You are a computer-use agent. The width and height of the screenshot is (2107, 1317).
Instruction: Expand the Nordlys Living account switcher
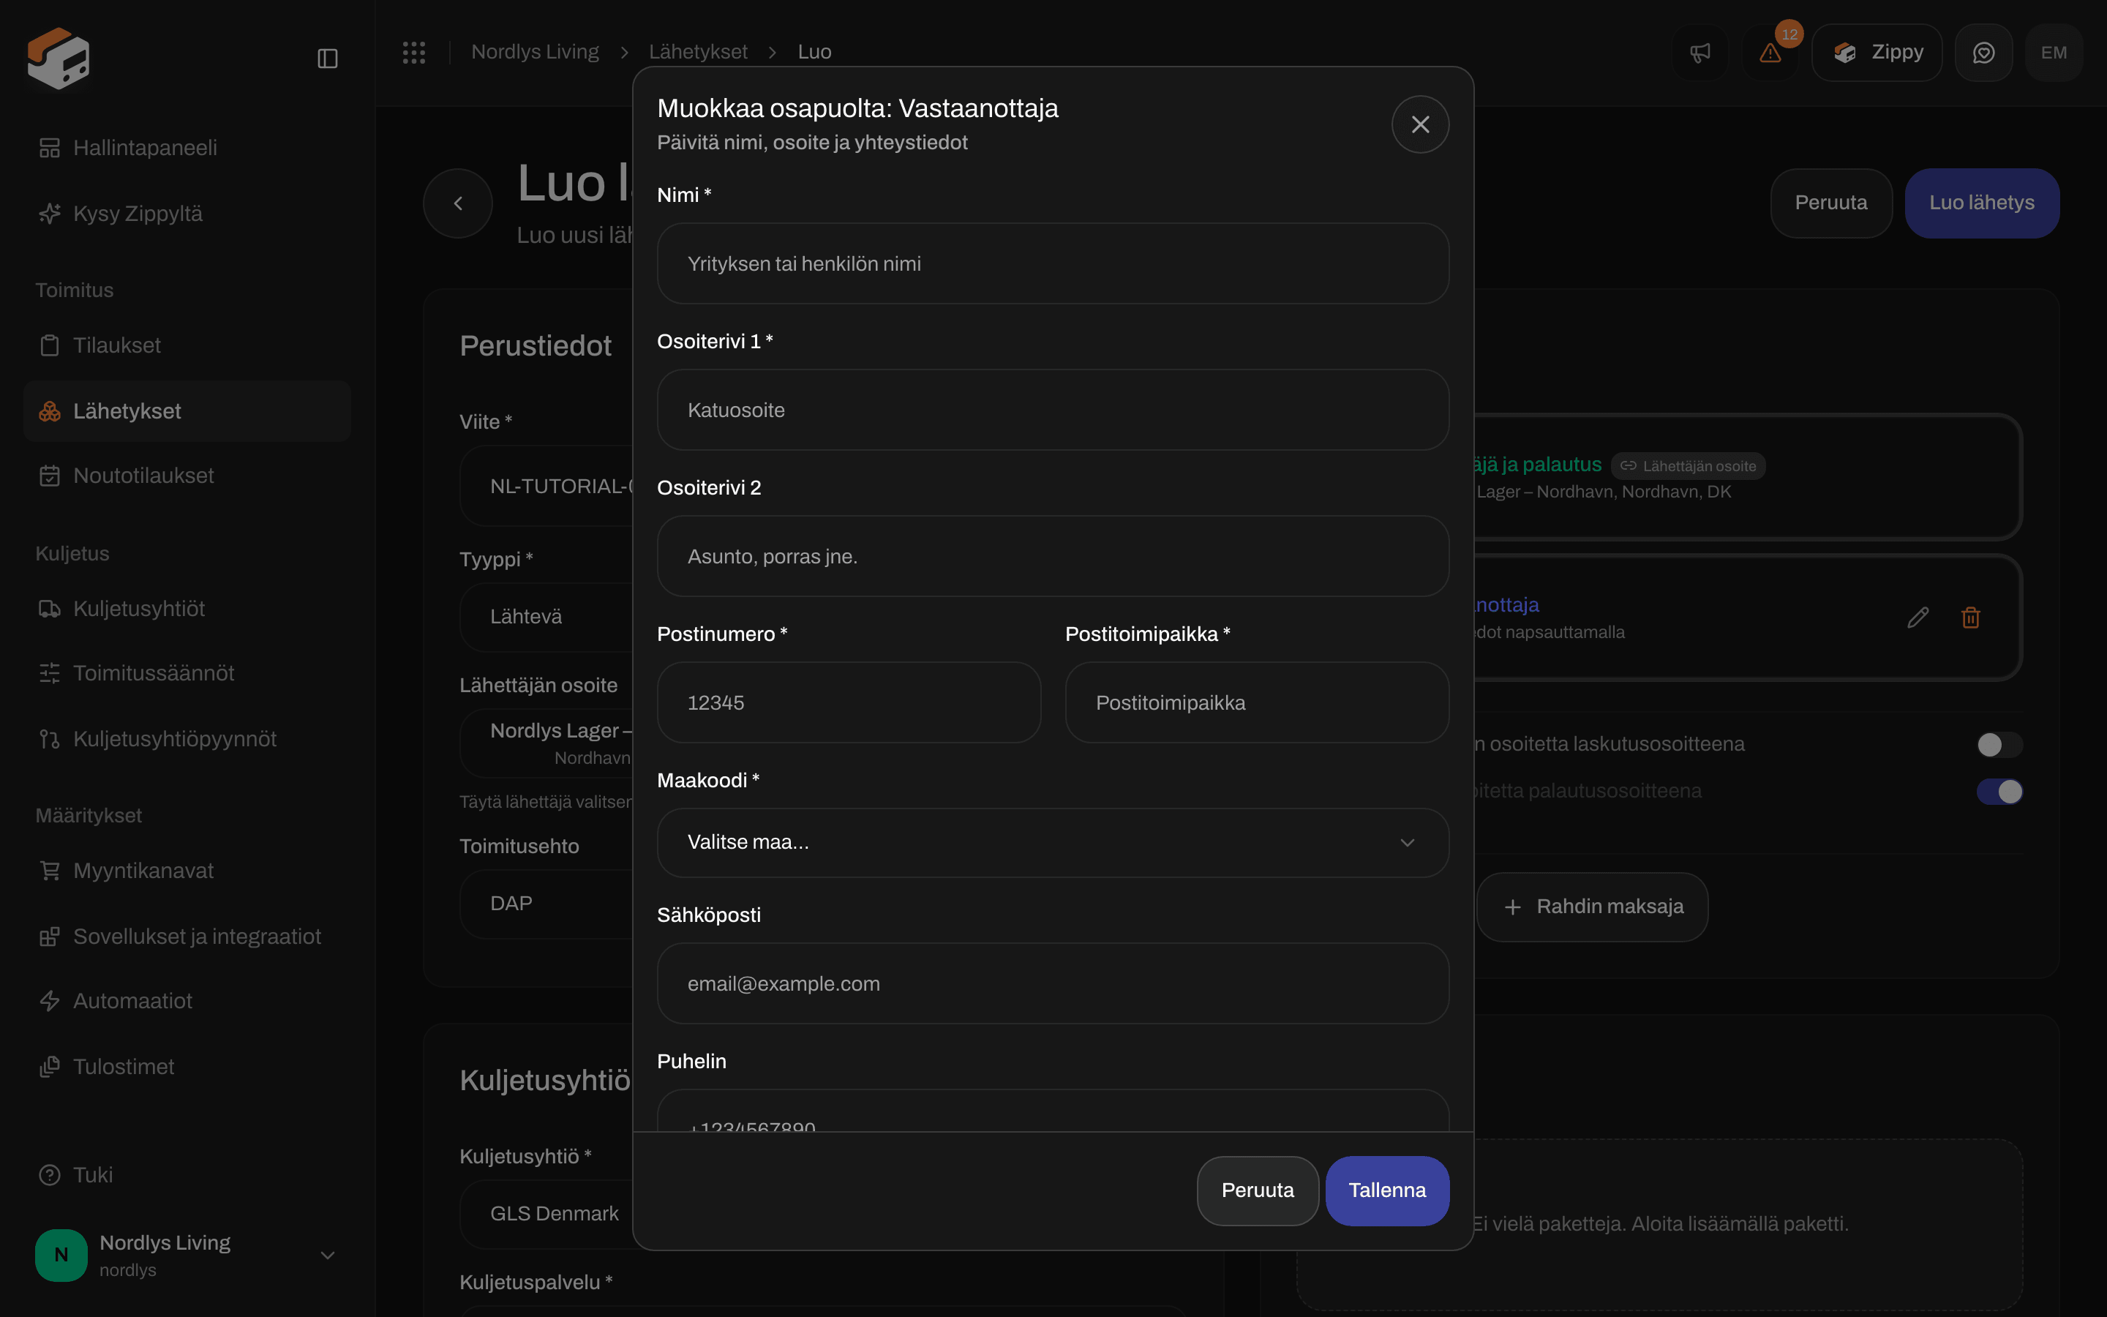pos(187,1255)
